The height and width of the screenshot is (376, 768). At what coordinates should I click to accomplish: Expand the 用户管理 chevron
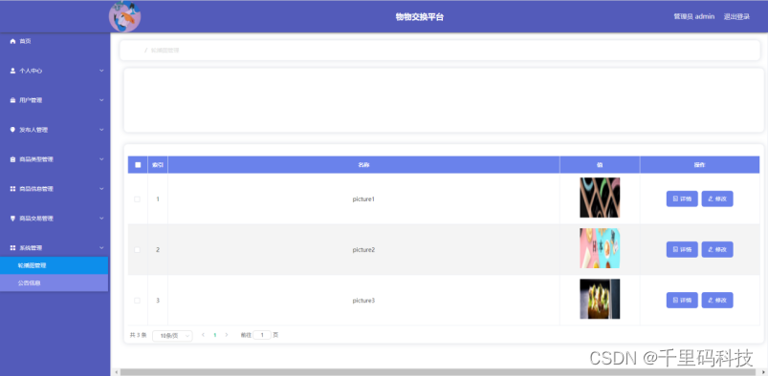tap(101, 100)
